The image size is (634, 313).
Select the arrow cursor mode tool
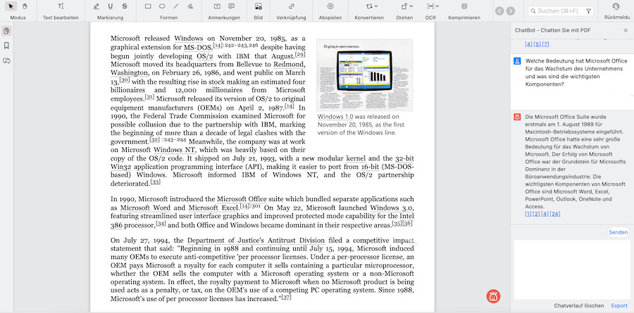pos(11,6)
